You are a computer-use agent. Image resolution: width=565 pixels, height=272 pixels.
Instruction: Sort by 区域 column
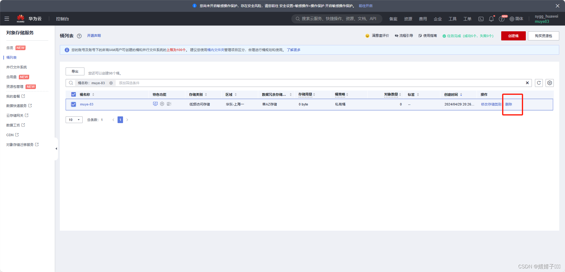click(x=236, y=95)
